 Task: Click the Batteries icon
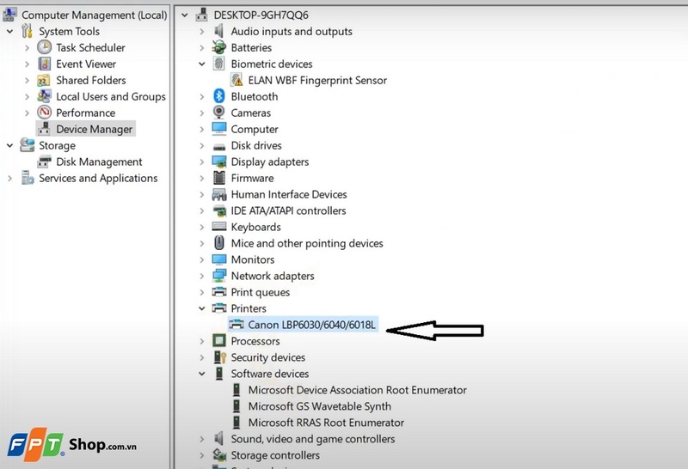pos(219,47)
